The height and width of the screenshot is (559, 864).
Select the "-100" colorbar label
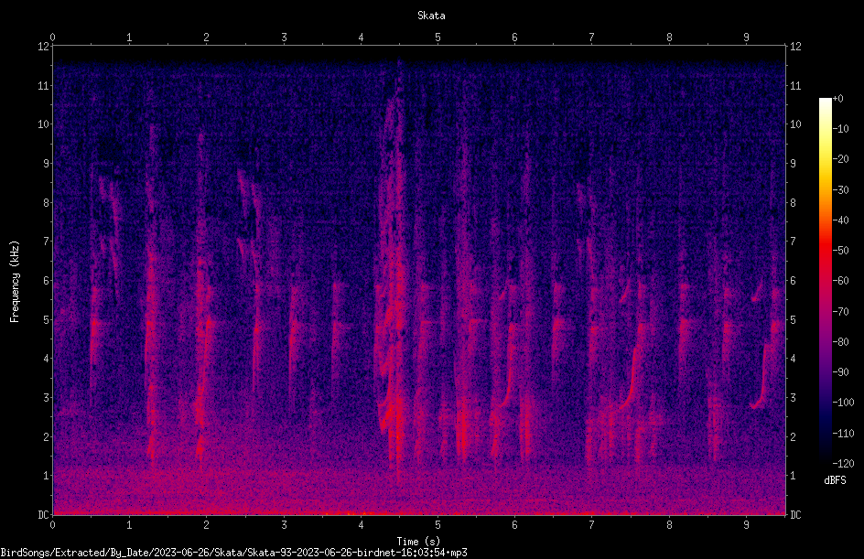844,403
